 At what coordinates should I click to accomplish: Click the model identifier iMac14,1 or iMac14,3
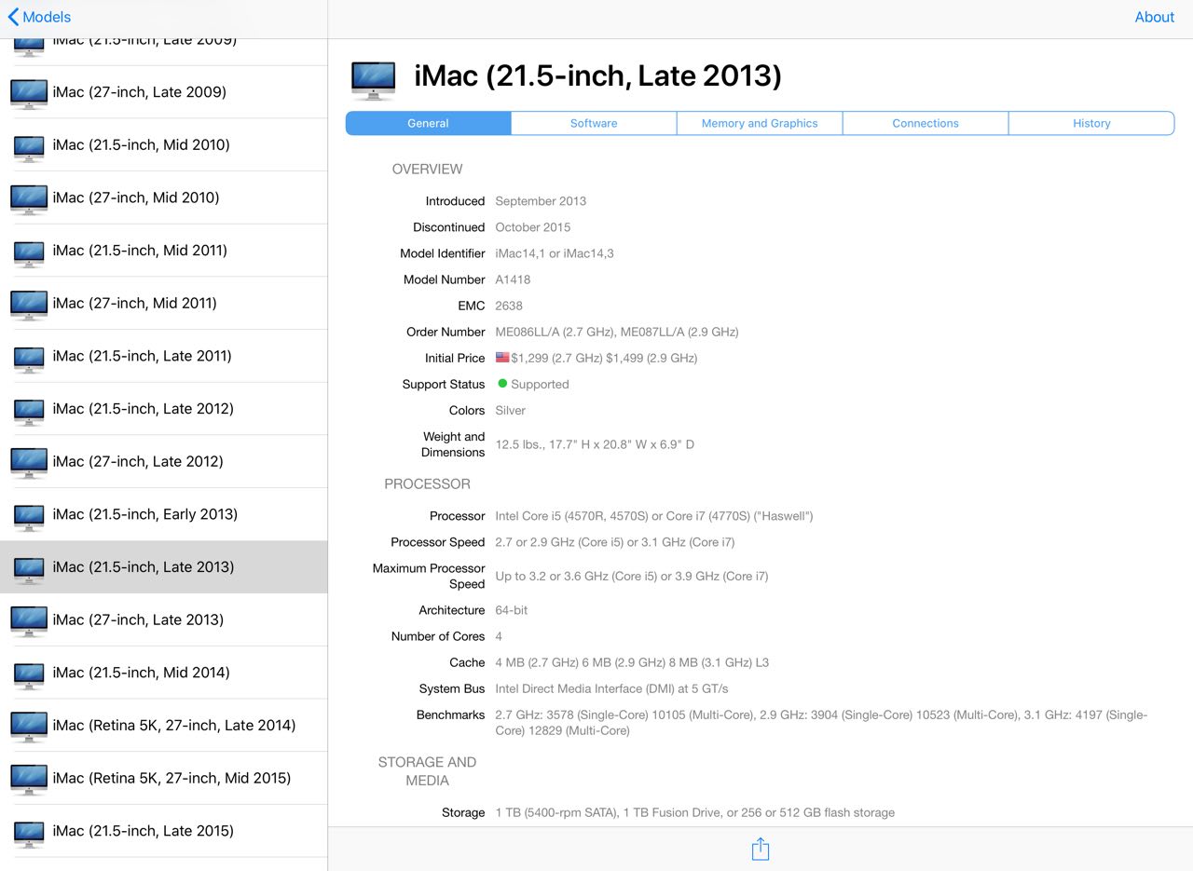coord(555,253)
